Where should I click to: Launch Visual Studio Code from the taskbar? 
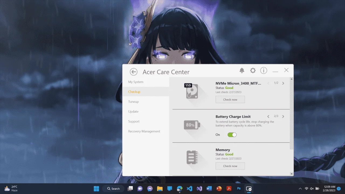(189, 189)
